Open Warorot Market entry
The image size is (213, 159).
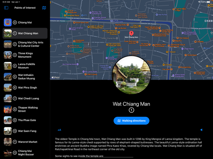[25, 142]
